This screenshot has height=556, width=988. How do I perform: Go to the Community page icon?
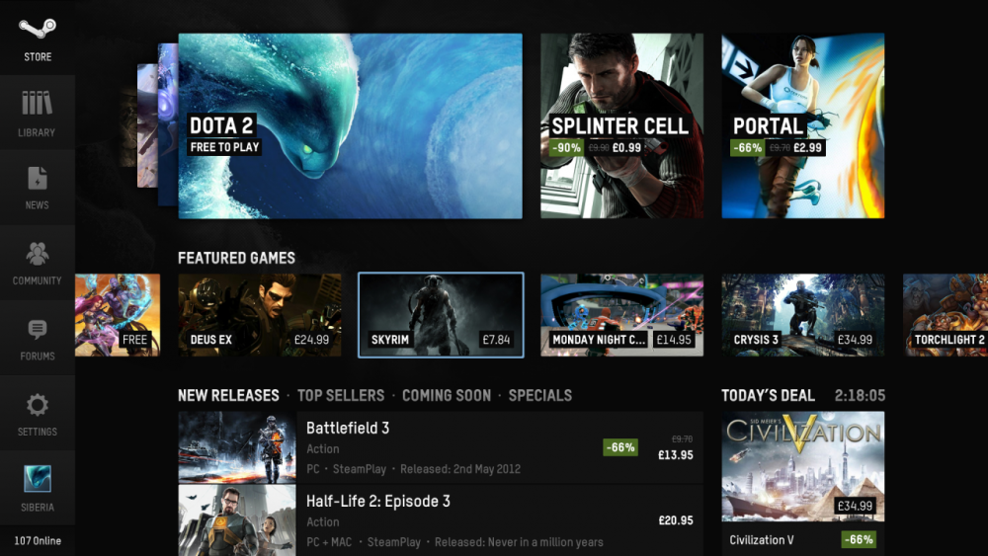[37, 254]
